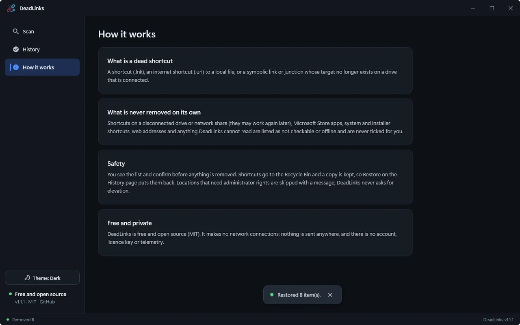
Task: Click the History checkmark icon
Action: 16,49
